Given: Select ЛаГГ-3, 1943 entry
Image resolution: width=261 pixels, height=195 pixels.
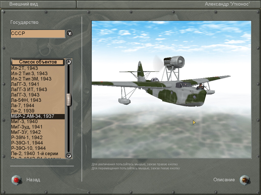Looking at the screenshot, I should [x=38, y=95].
